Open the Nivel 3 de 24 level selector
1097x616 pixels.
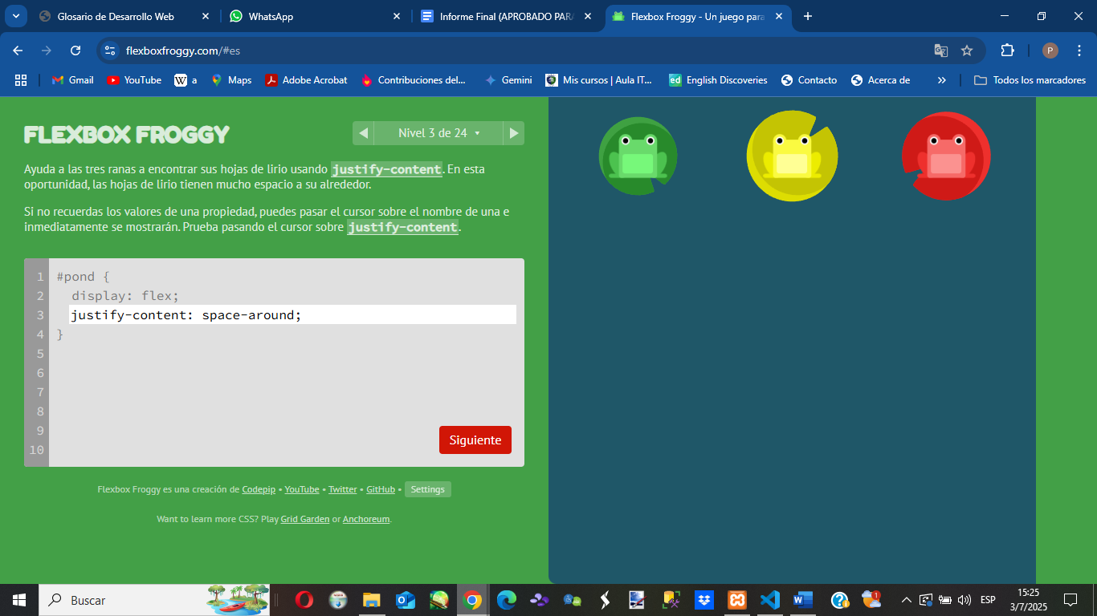pos(438,133)
